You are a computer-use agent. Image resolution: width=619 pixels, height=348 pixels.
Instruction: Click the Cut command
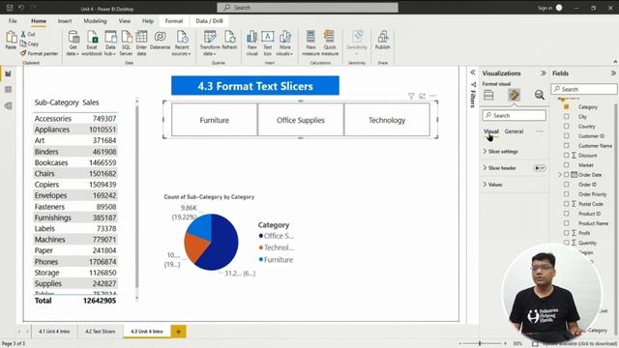coord(28,35)
